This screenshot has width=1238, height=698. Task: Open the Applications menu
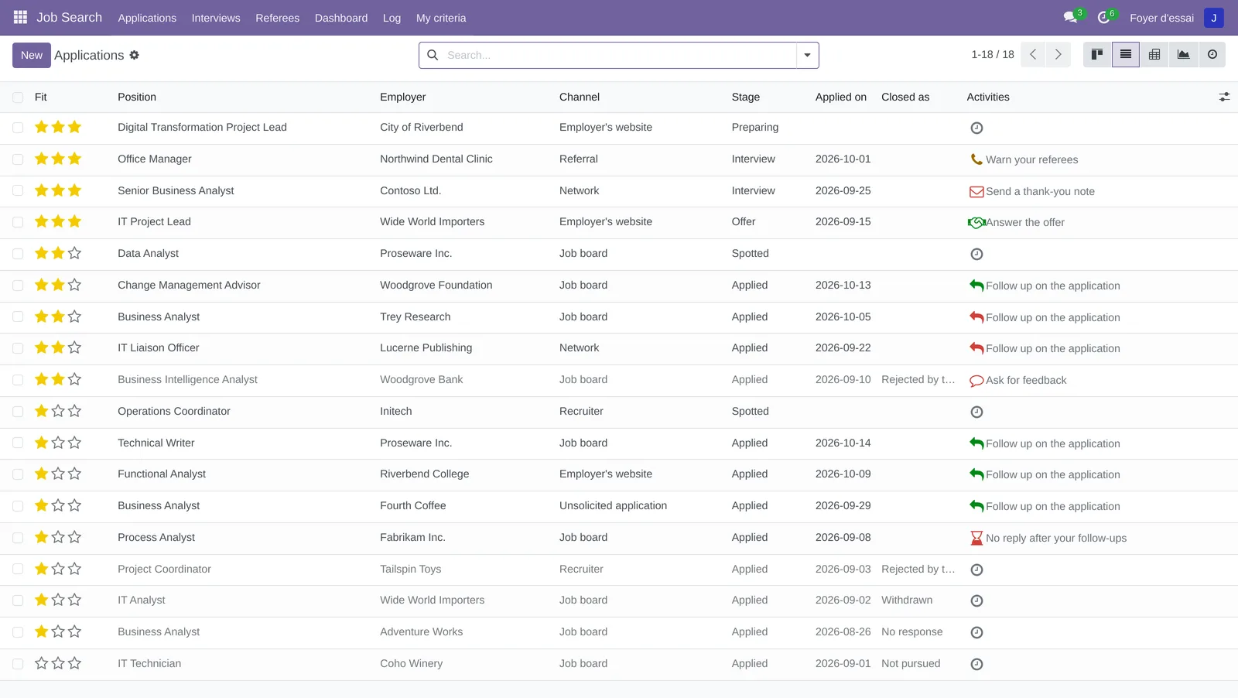tap(147, 18)
